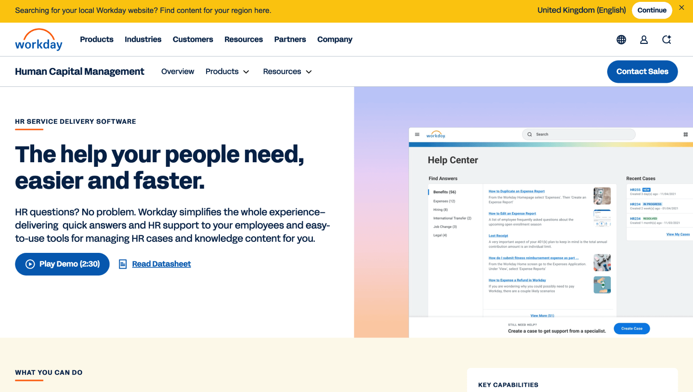Close the yellow region banner
693x392 pixels.
(x=681, y=7)
